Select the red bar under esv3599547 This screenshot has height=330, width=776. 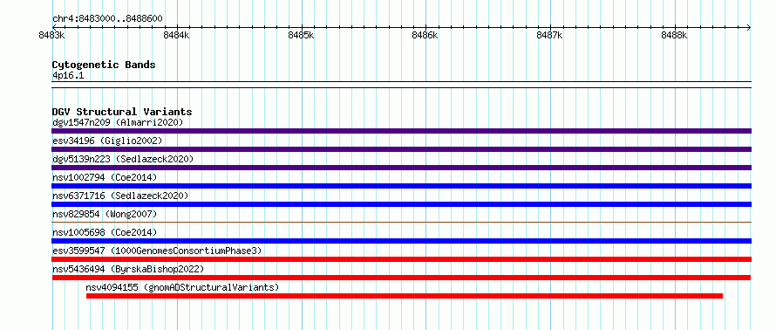point(401,259)
